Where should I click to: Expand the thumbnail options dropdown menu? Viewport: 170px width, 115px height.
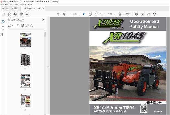coord(11,26)
